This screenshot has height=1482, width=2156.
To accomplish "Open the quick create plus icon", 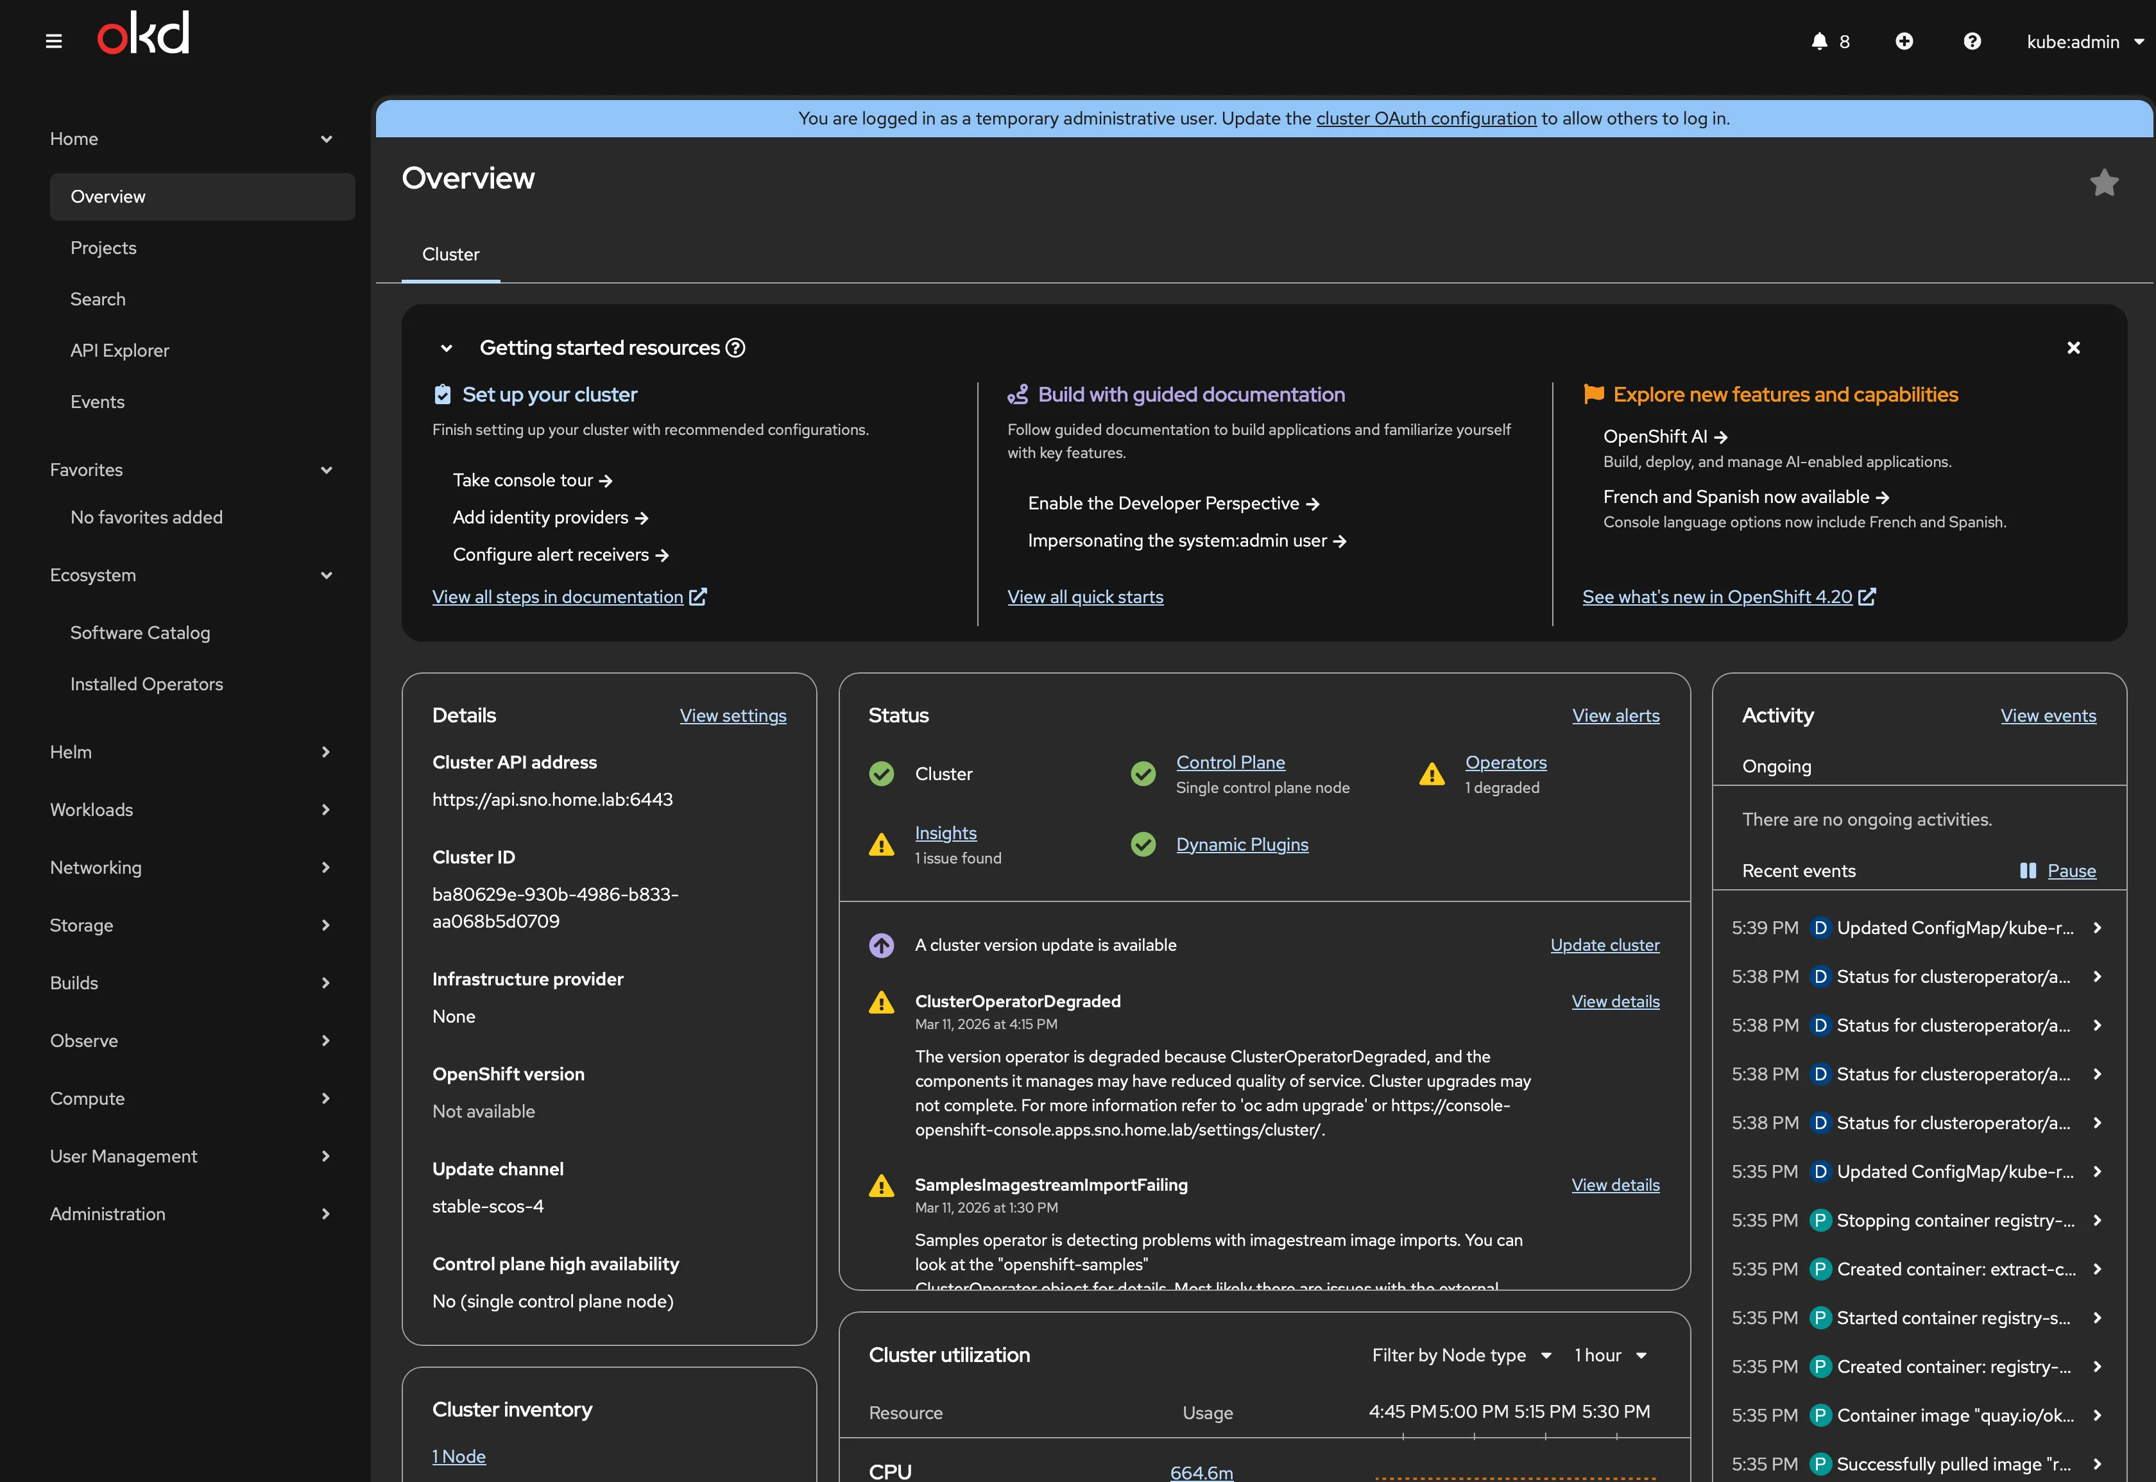I will [x=1903, y=41].
